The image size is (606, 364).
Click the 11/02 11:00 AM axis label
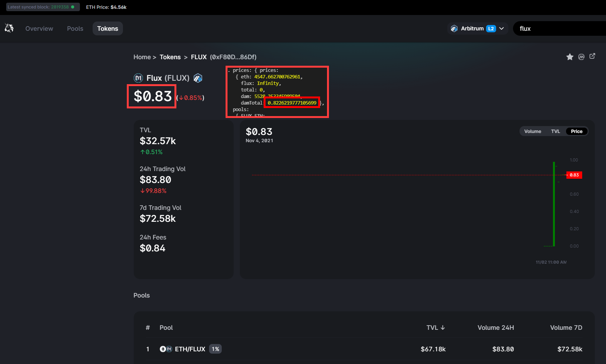551,262
